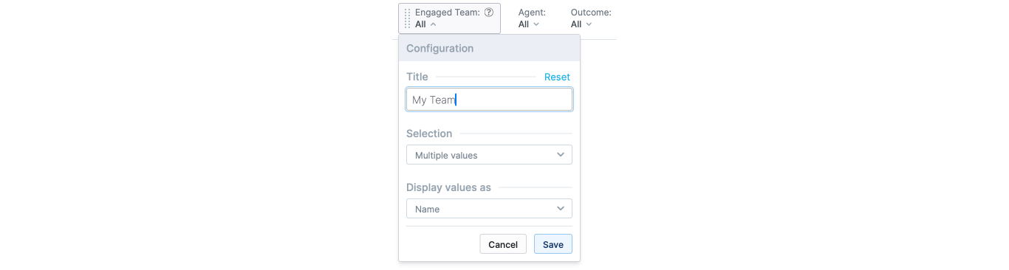1009x270 pixels.
Task: Grab the drag handle dots beside Engaged Team
Action: tap(408, 18)
